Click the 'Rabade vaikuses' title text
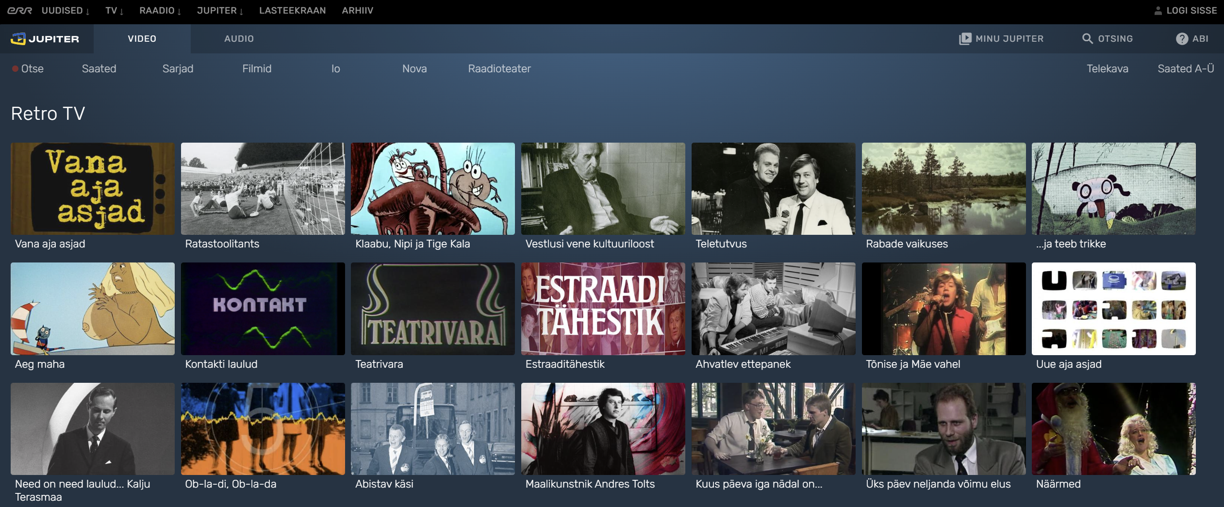The width and height of the screenshot is (1224, 507). pyautogui.click(x=907, y=244)
